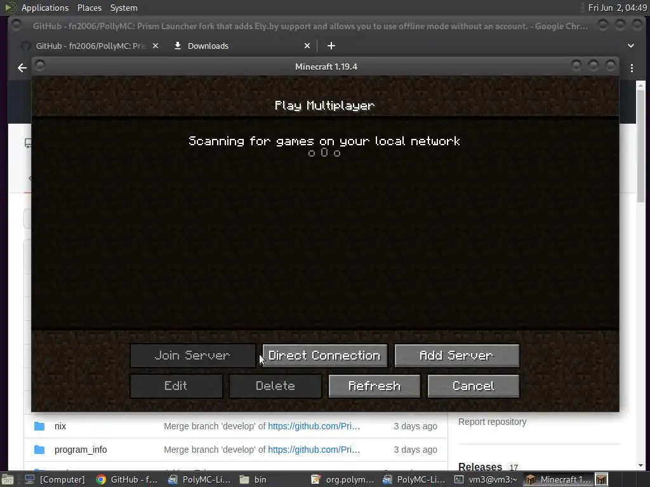Viewport: 650px width, 487px height.
Task: Switch to the [Computer] taskbar window
Action: 55,479
